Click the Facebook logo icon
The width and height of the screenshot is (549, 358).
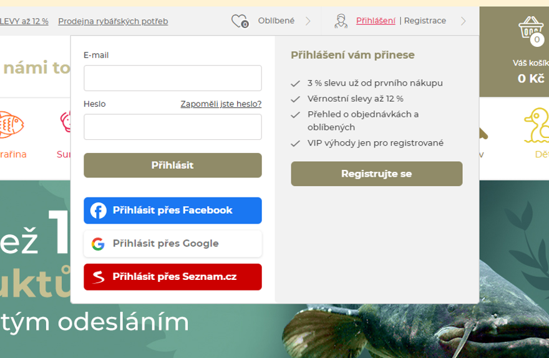(99, 211)
